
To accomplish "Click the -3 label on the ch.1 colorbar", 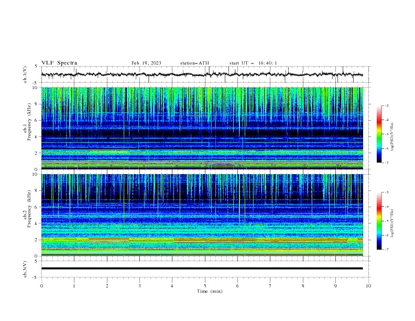I will point(386,105).
